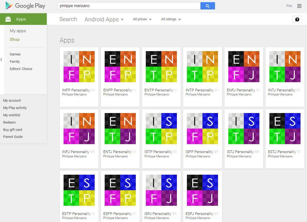307x222 pixels.
Task: Open the Family category
Action: point(15,61)
